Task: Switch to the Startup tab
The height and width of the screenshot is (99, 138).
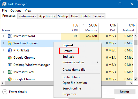Action: pyautogui.click(x=63, y=16)
